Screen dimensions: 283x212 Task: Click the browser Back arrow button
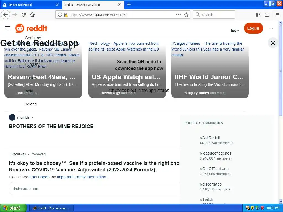click(6, 15)
